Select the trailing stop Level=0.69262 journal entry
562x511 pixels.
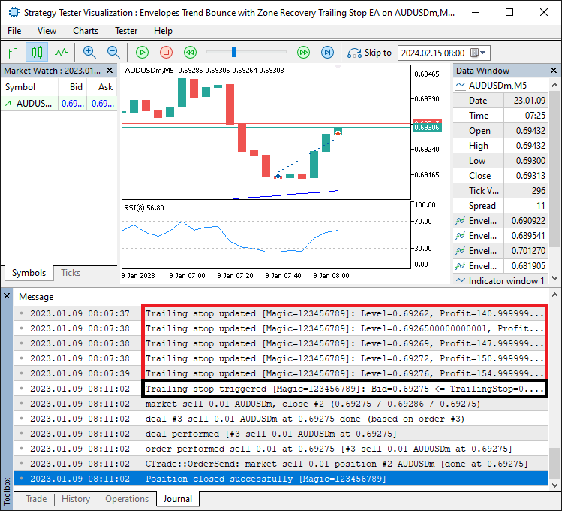click(x=281, y=313)
